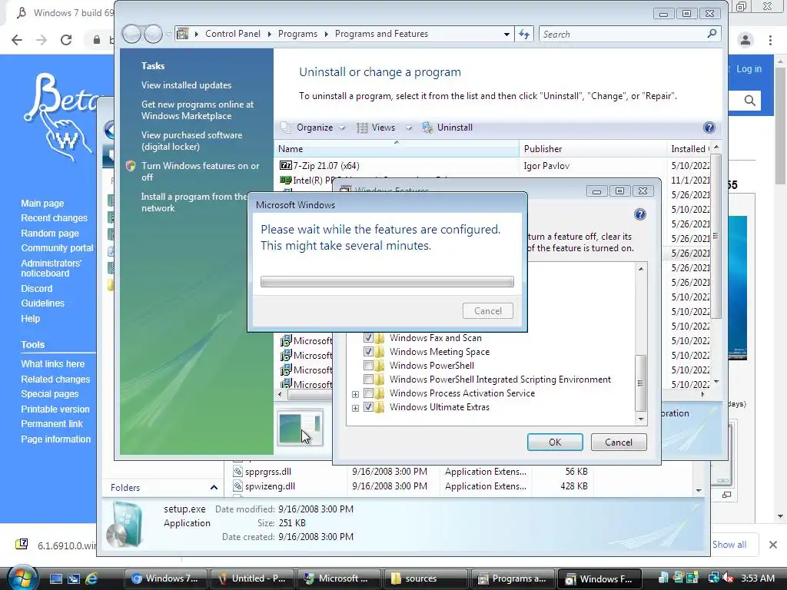Click the Chrome reload button
This screenshot has height=590, width=787.
pos(66,40)
